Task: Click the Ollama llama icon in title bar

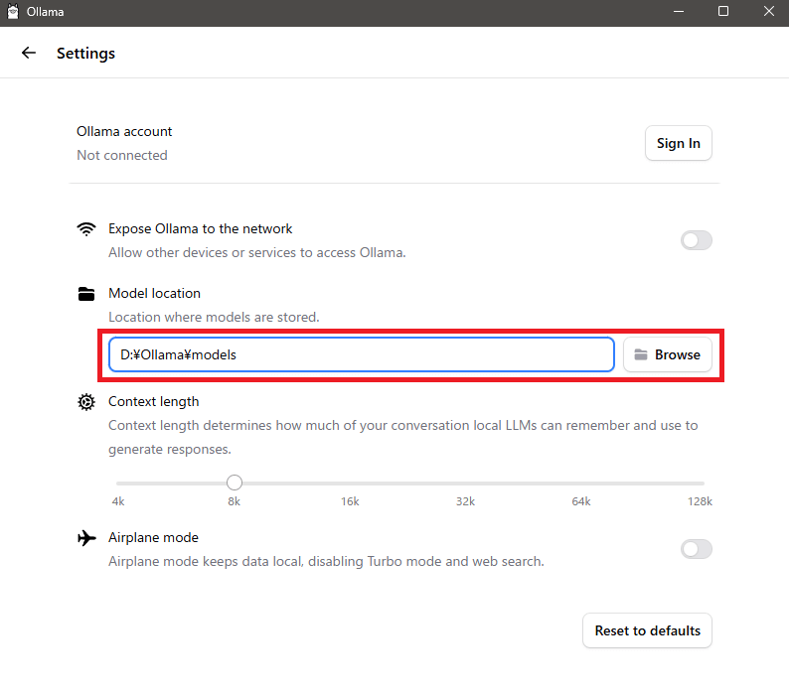Action: point(13,11)
